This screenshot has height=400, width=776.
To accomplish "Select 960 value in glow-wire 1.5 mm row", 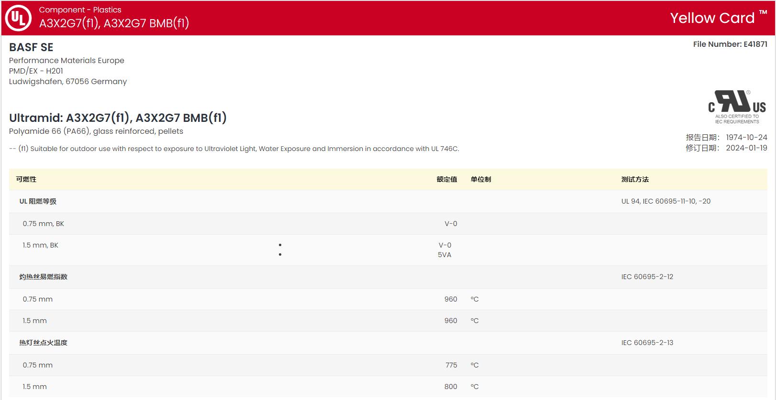I will point(451,321).
